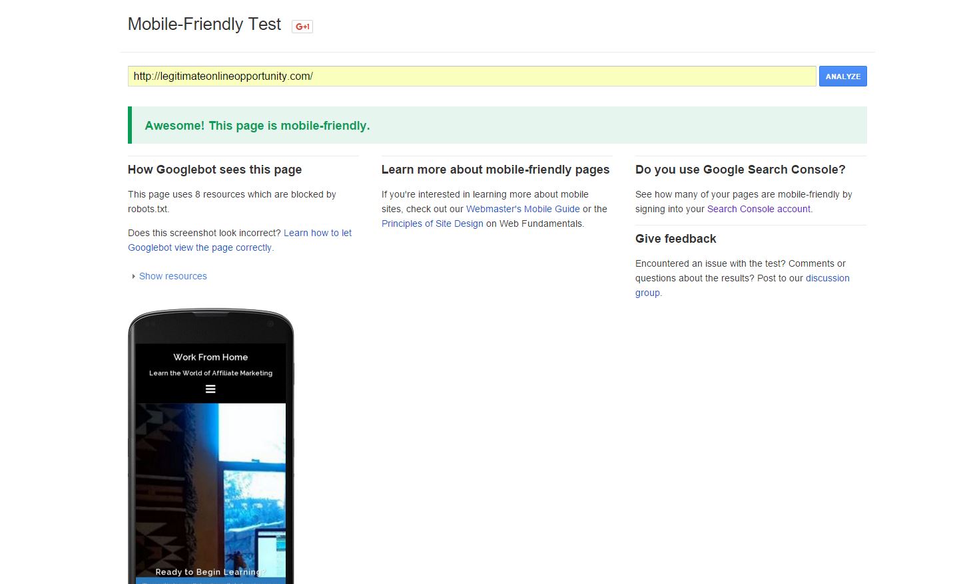The width and height of the screenshot is (955, 584).
Task: Click 'Work From Home' title in phone preview
Action: (x=210, y=357)
